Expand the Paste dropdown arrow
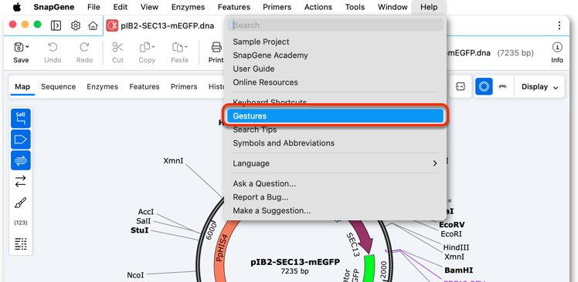Image resolution: width=578 pixels, height=282 pixels. pyautogui.click(x=185, y=47)
